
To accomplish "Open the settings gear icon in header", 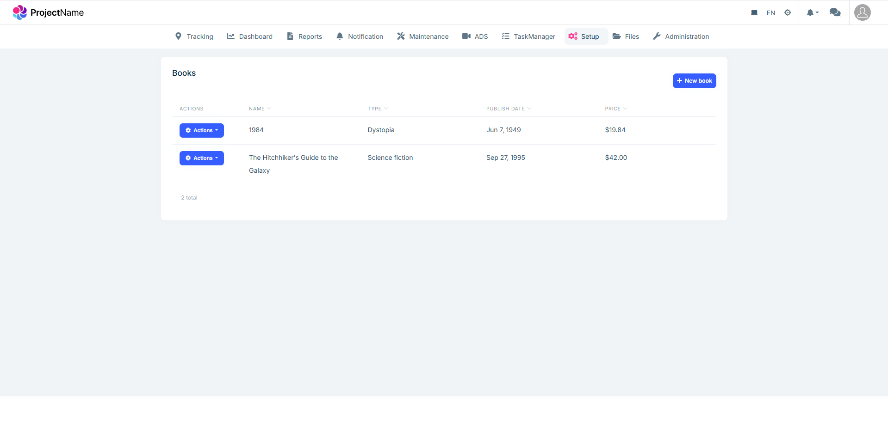I will pyautogui.click(x=788, y=12).
